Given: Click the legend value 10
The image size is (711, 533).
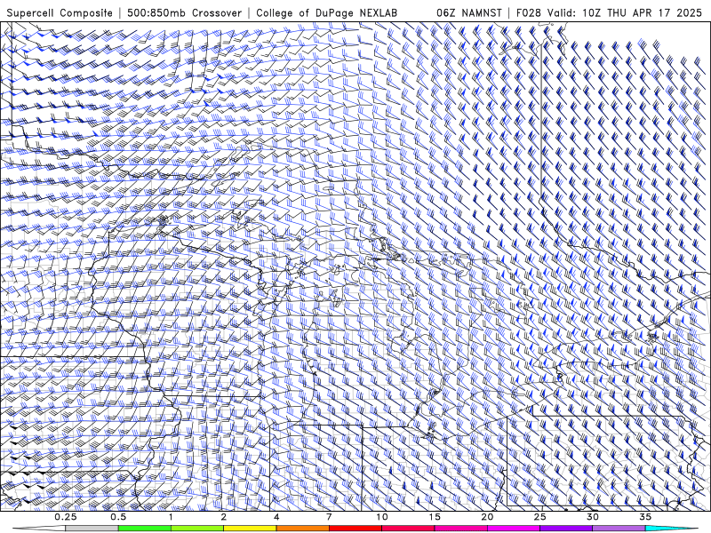Looking at the screenshot, I should (x=382, y=517).
